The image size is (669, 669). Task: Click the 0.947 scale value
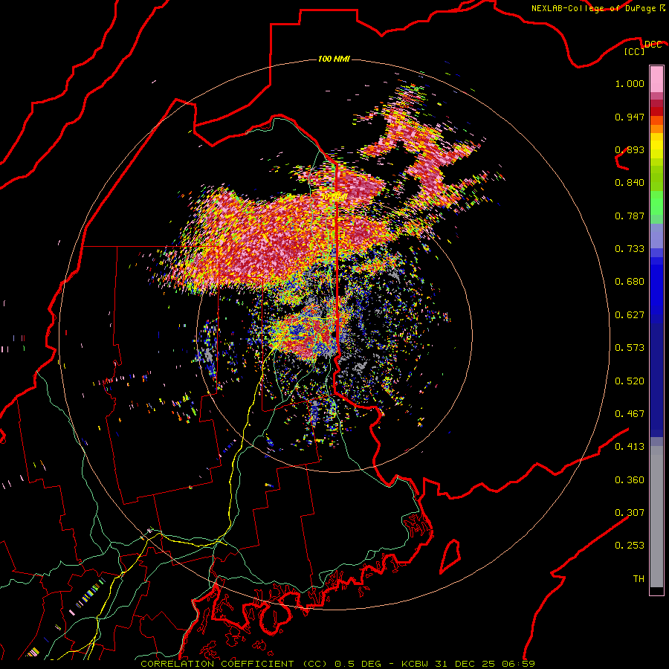[630, 117]
